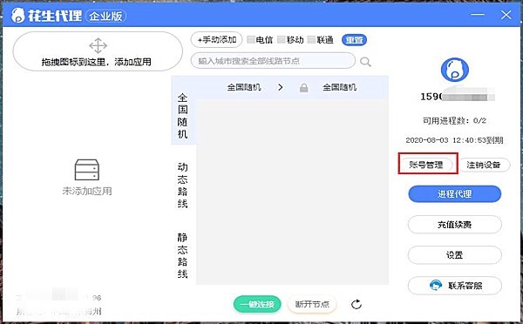
Task: Click the expiry date 2020-08-03 text
Action: coord(454,140)
